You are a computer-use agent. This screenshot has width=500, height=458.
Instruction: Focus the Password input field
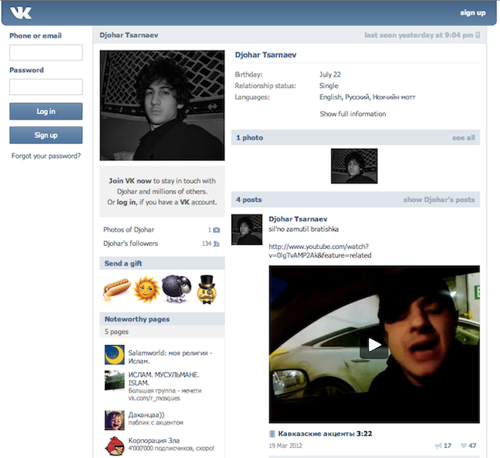(46, 86)
